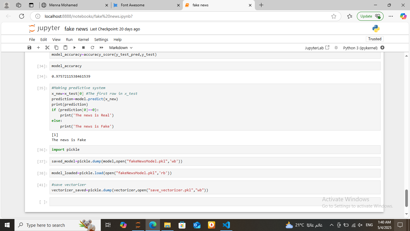410x231 pixels.
Task: Restart the kernel with circular arrow icon
Action: (x=92, y=48)
